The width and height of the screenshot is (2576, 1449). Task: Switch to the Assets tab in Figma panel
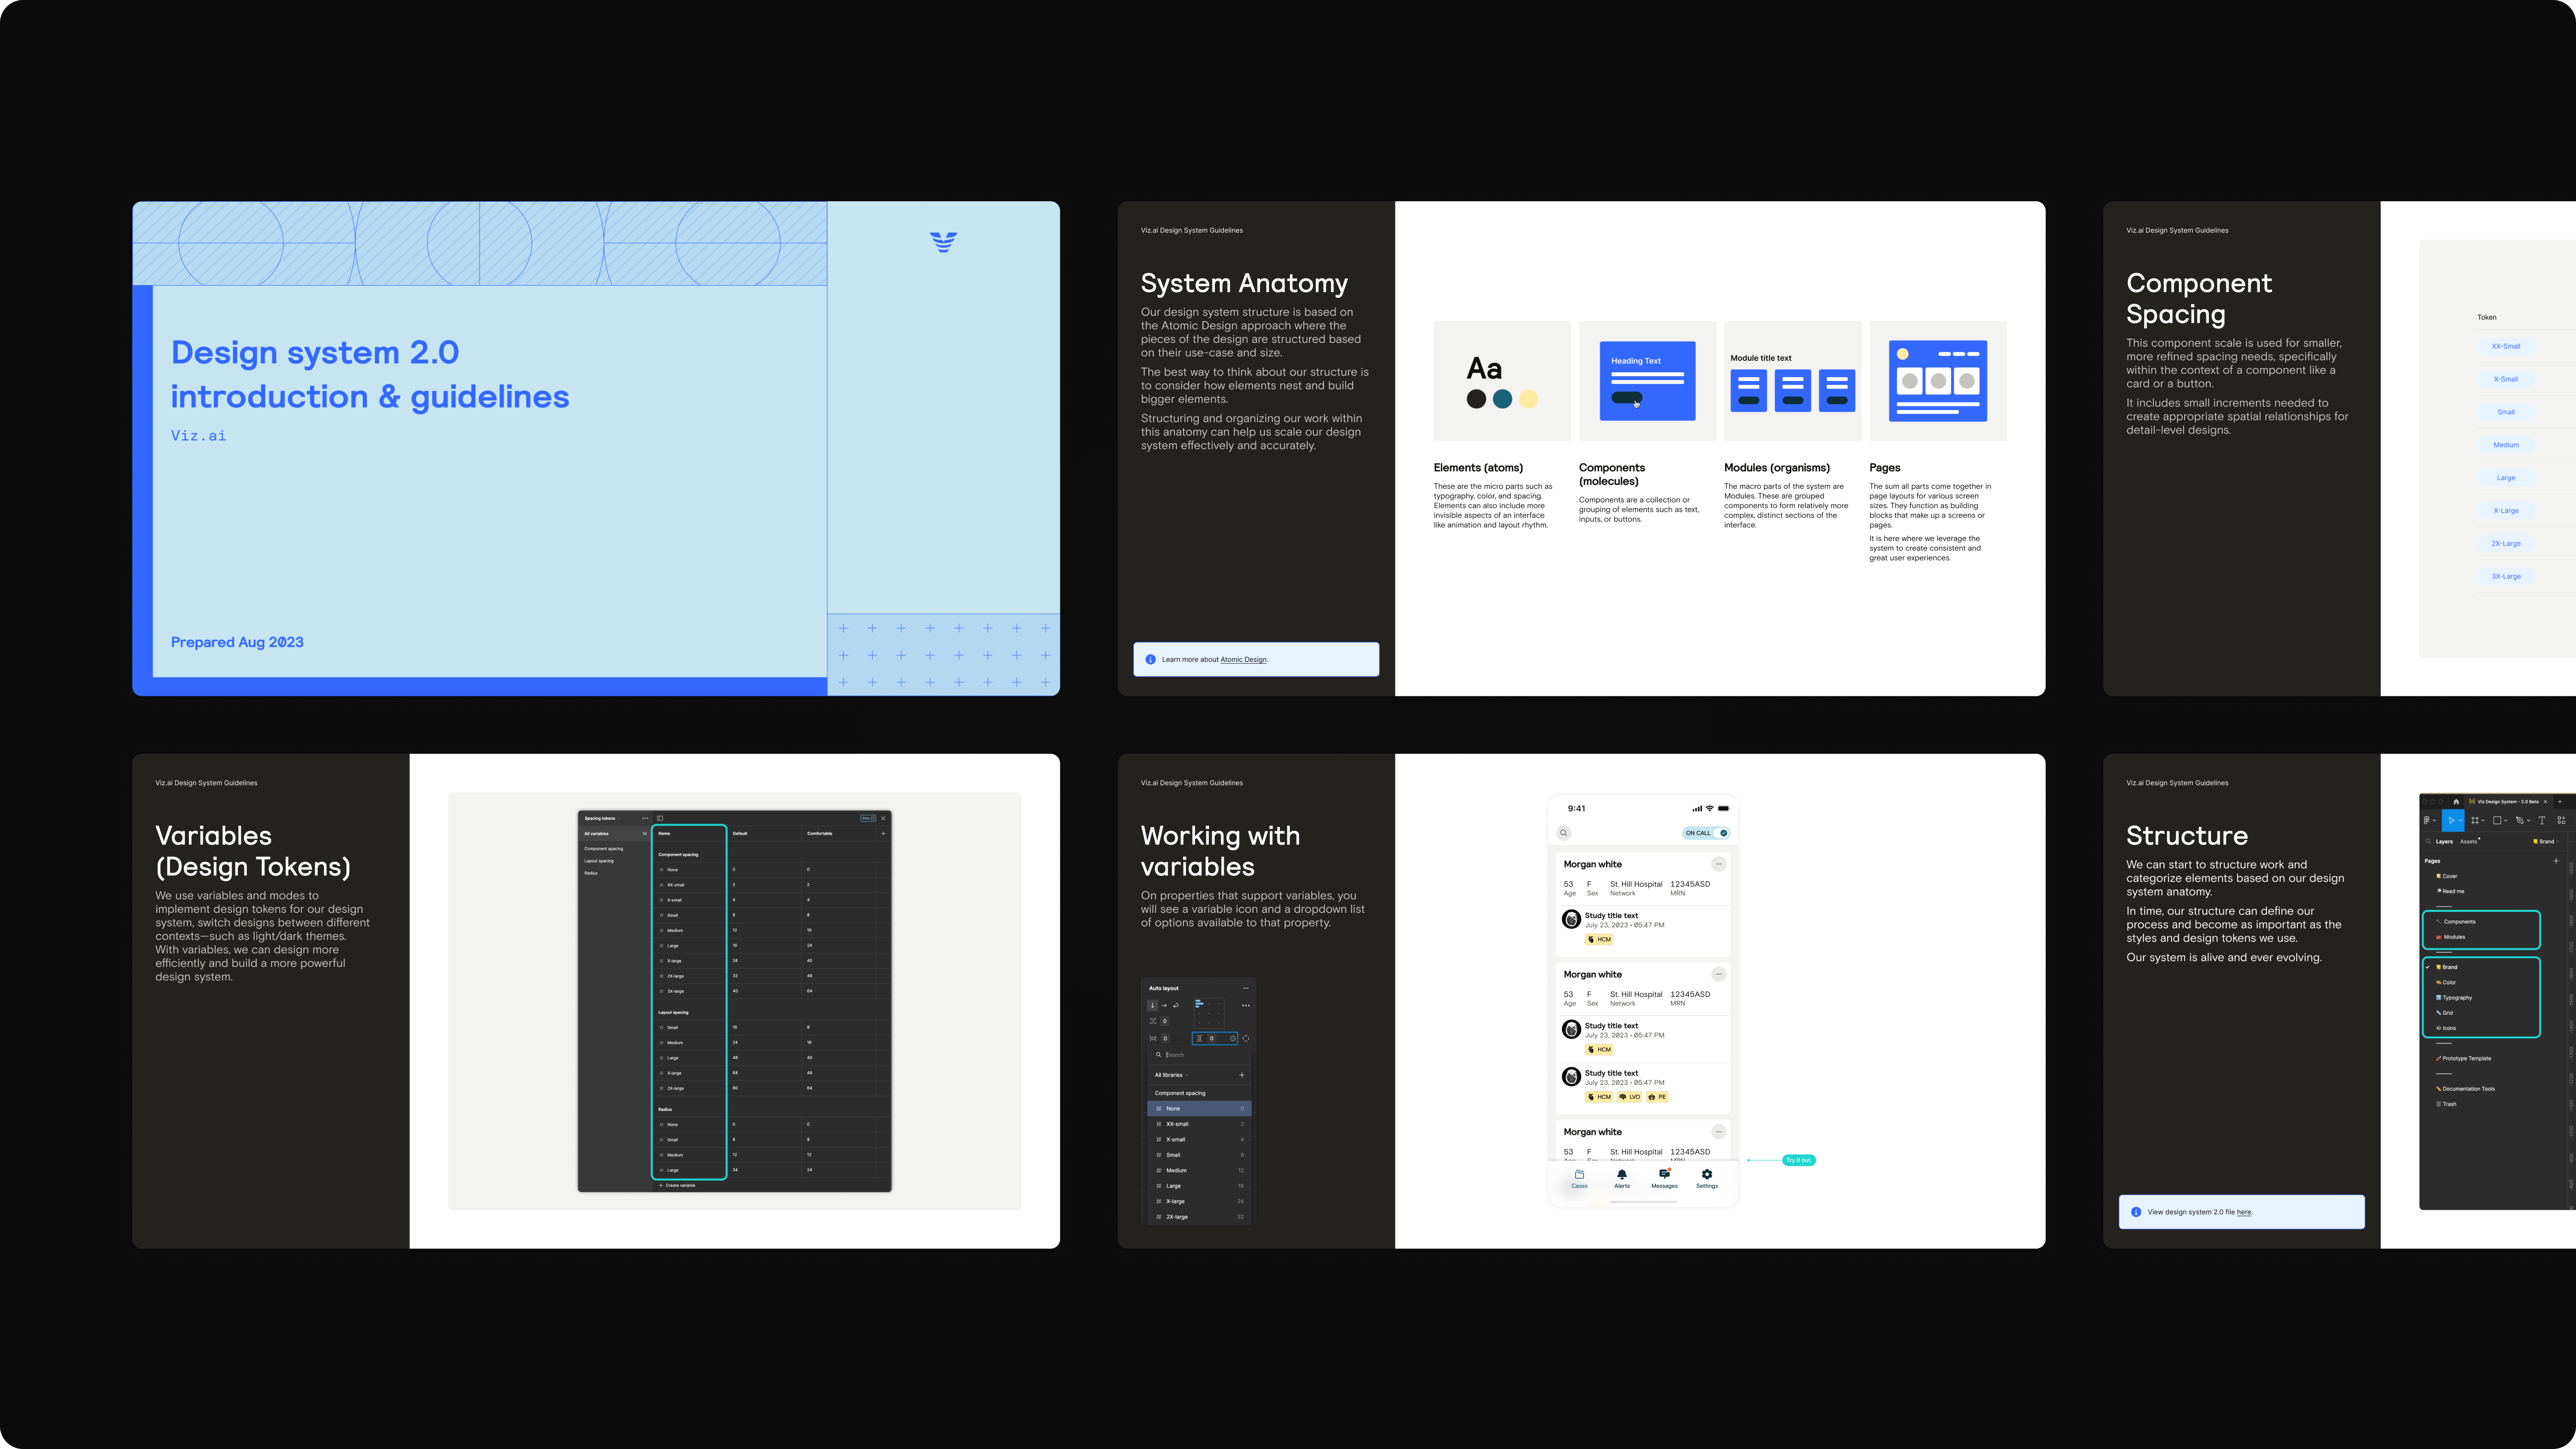pyautogui.click(x=2469, y=842)
